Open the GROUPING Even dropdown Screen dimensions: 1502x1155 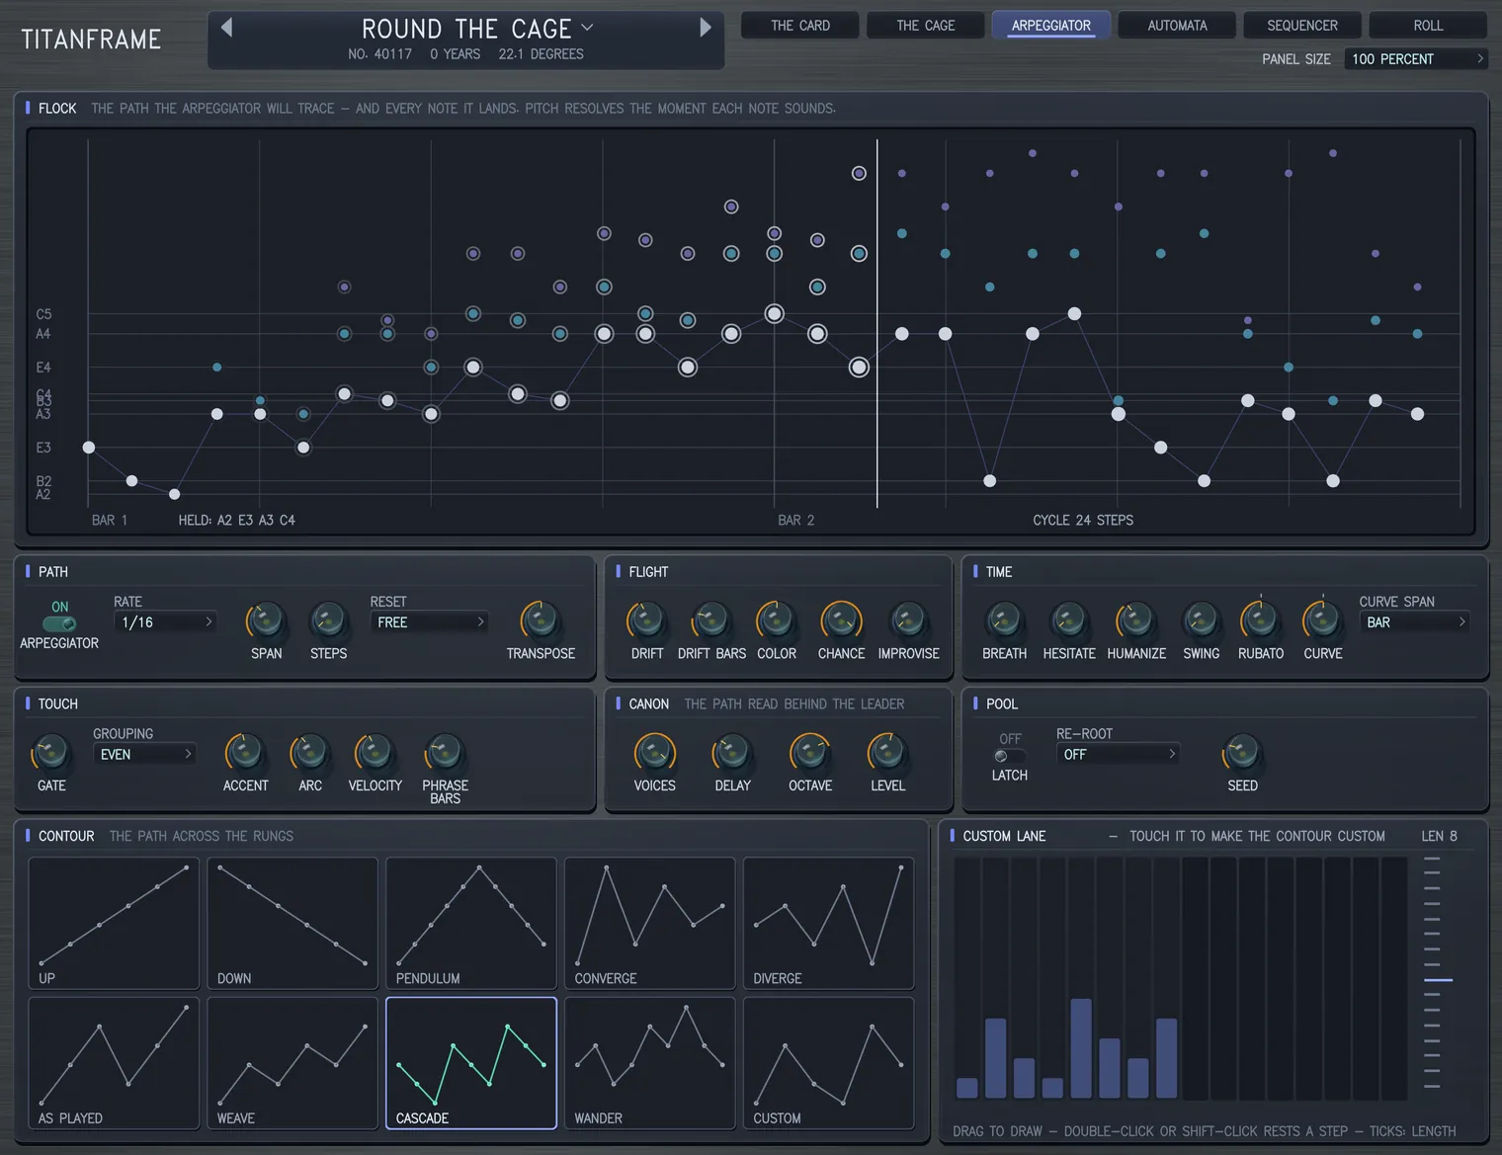[x=144, y=755]
